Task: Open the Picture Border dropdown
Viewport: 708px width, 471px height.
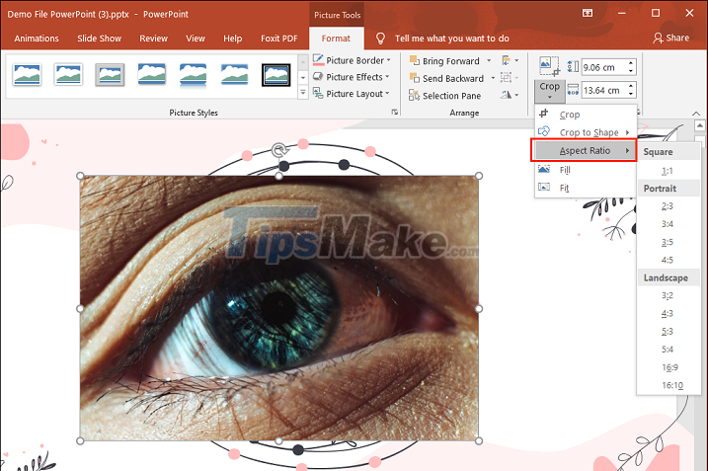Action: pos(352,60)
